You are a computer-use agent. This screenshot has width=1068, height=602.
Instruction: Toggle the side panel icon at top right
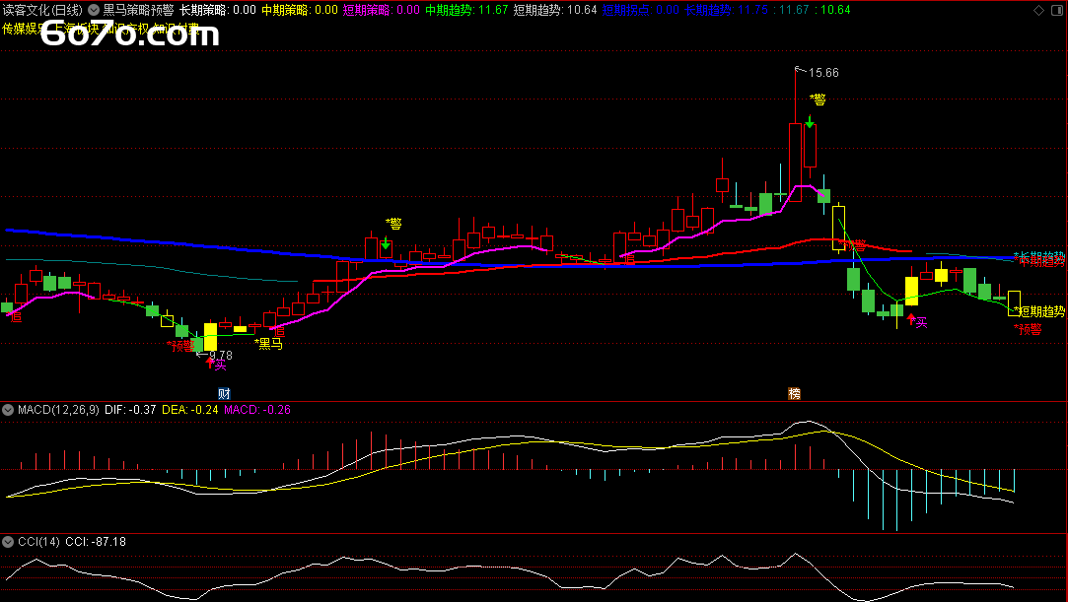tap(1058, 10)
